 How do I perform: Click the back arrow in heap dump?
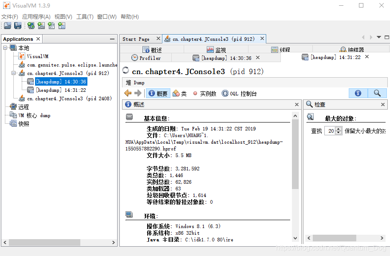pos(128,93)
